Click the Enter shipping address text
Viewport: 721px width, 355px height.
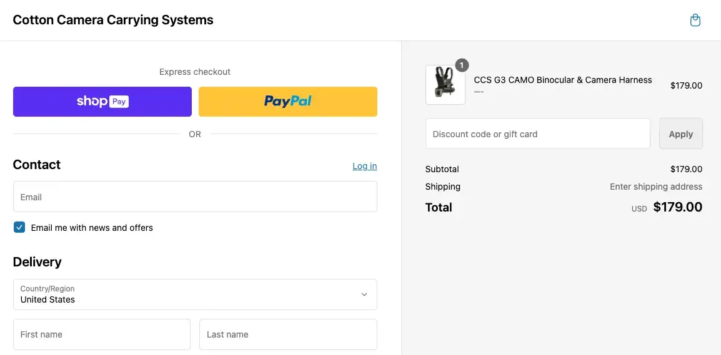[656, 187]
